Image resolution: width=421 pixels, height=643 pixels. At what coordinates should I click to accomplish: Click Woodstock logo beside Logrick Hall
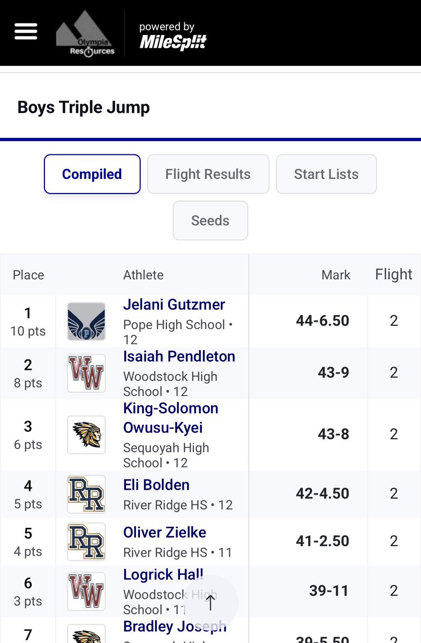[x=86, y=591]
